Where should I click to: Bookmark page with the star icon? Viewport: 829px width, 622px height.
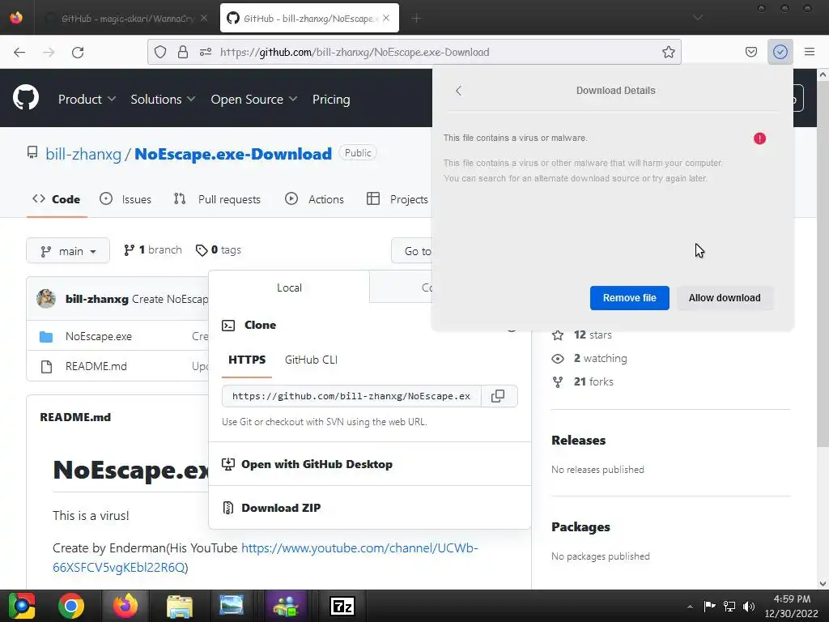(668, 52)
